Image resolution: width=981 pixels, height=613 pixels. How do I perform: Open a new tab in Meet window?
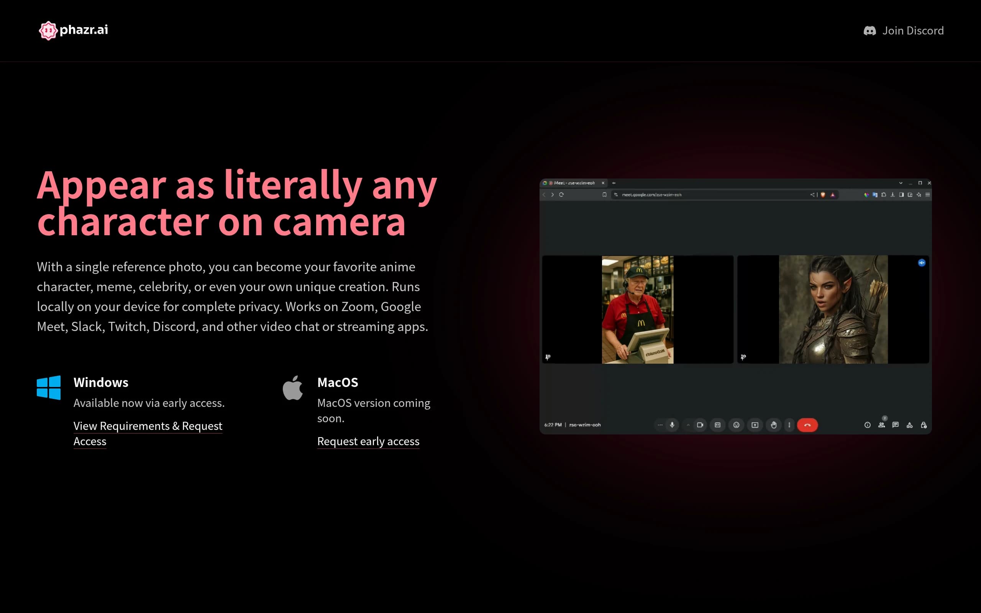click(614, 183)
